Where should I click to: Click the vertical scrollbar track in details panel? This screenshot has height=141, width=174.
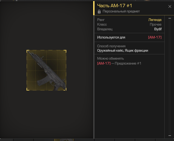pyautogui.click(x=170, y=77)
